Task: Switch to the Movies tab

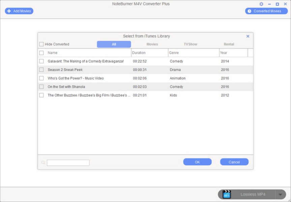Action: point(152,44)
